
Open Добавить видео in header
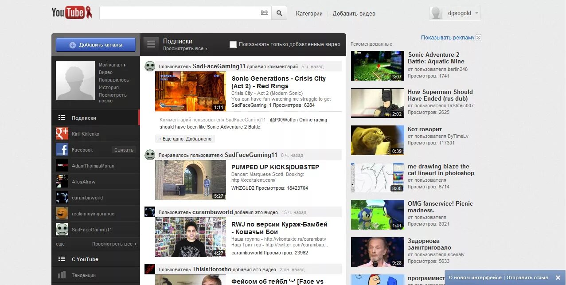(x=354, y=13)
